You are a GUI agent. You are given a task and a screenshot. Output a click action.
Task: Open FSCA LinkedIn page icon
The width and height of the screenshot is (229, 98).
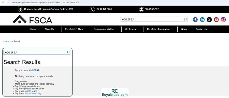202,19
